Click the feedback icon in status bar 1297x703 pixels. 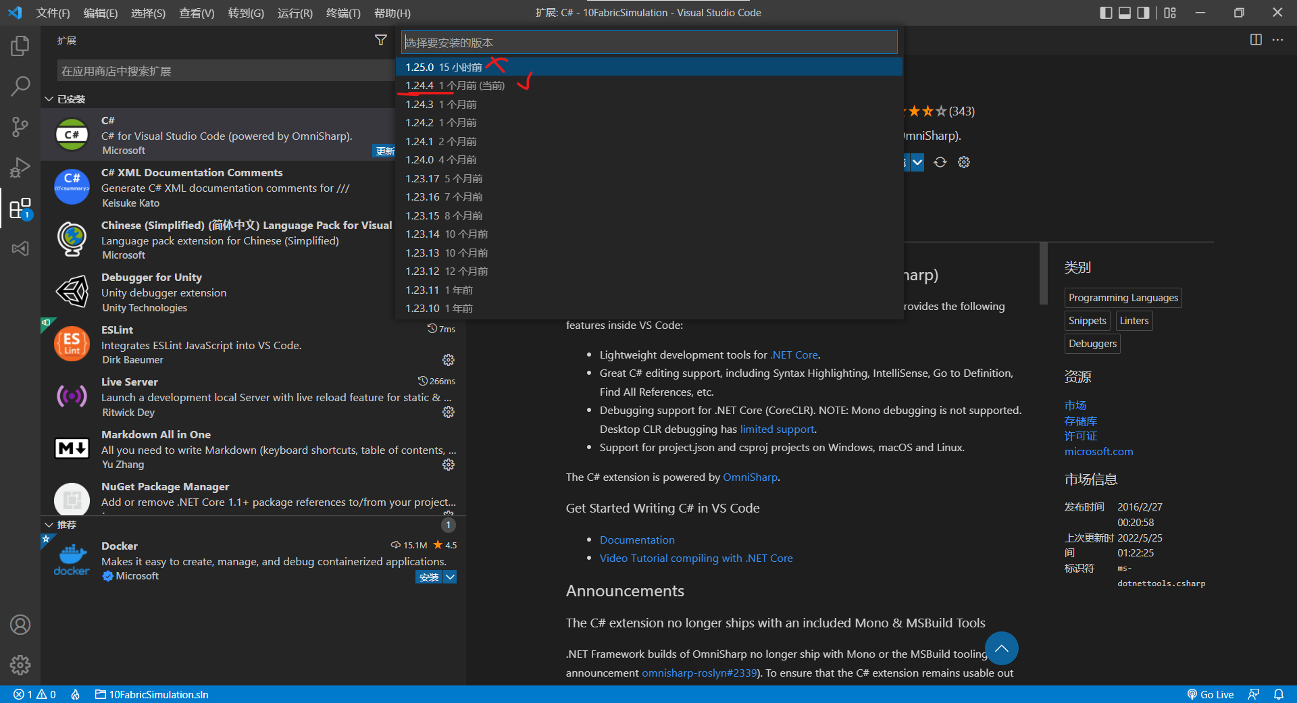(x=1254, y=694)
